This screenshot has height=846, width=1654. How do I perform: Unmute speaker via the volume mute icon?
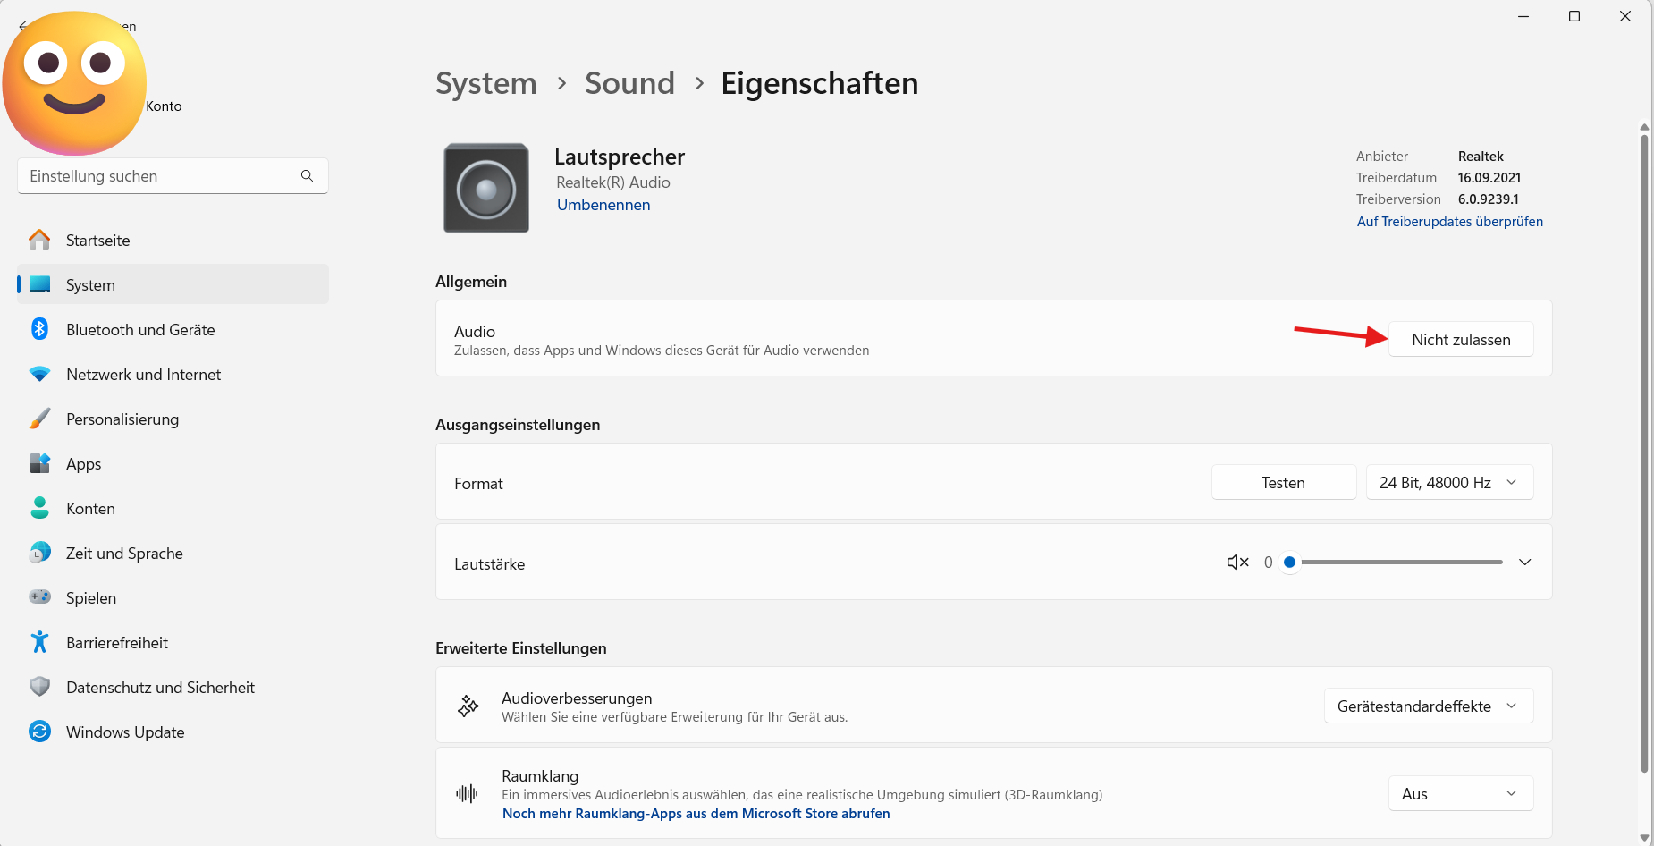click(1237, 563)
